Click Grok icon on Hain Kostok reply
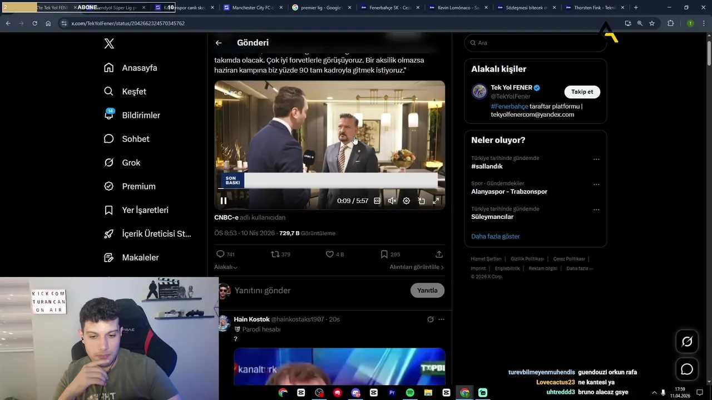Screen dimensions: 712x400 coord(430,319)
